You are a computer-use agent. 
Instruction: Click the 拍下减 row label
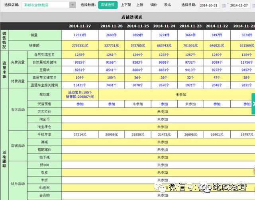(x=44, y=157)
